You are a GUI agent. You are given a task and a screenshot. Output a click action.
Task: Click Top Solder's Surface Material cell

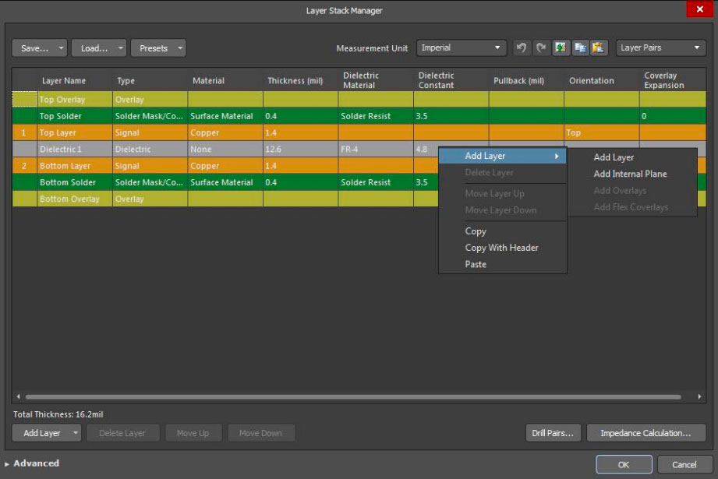(225, 116)
